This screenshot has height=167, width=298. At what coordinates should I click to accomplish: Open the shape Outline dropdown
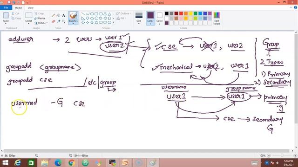(124, 13)
